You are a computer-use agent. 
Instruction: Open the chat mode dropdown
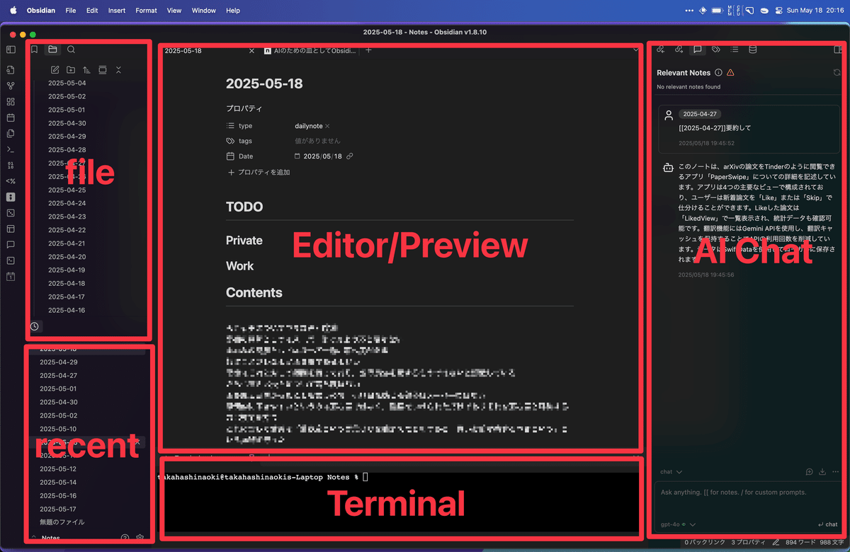(670, 471)
